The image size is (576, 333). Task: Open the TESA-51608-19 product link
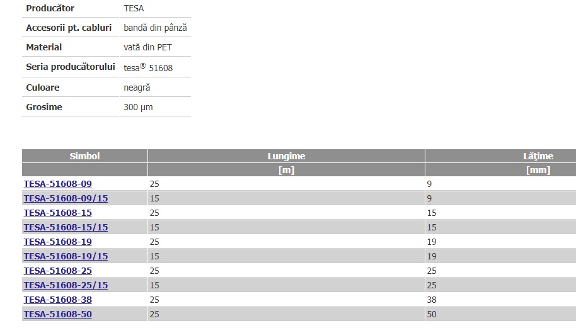click(58, 242)
